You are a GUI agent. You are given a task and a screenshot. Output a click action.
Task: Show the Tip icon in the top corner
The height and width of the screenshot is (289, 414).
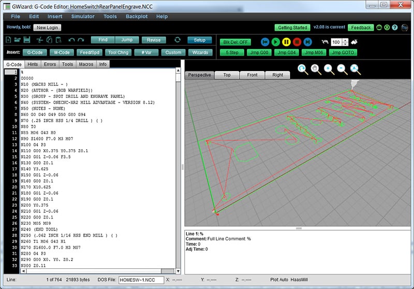pos(404,27)
